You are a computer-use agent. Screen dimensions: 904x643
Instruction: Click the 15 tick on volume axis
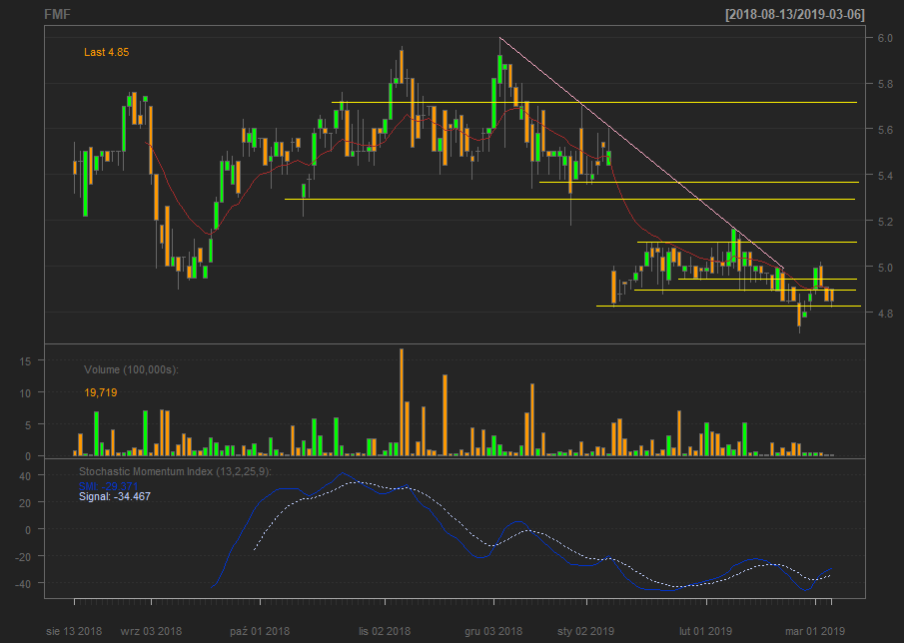coord(24,360)
